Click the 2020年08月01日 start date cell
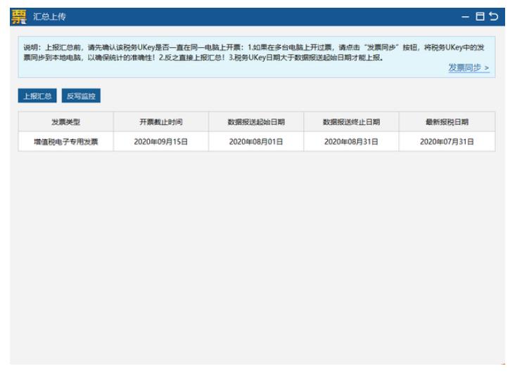 point(256,141)
